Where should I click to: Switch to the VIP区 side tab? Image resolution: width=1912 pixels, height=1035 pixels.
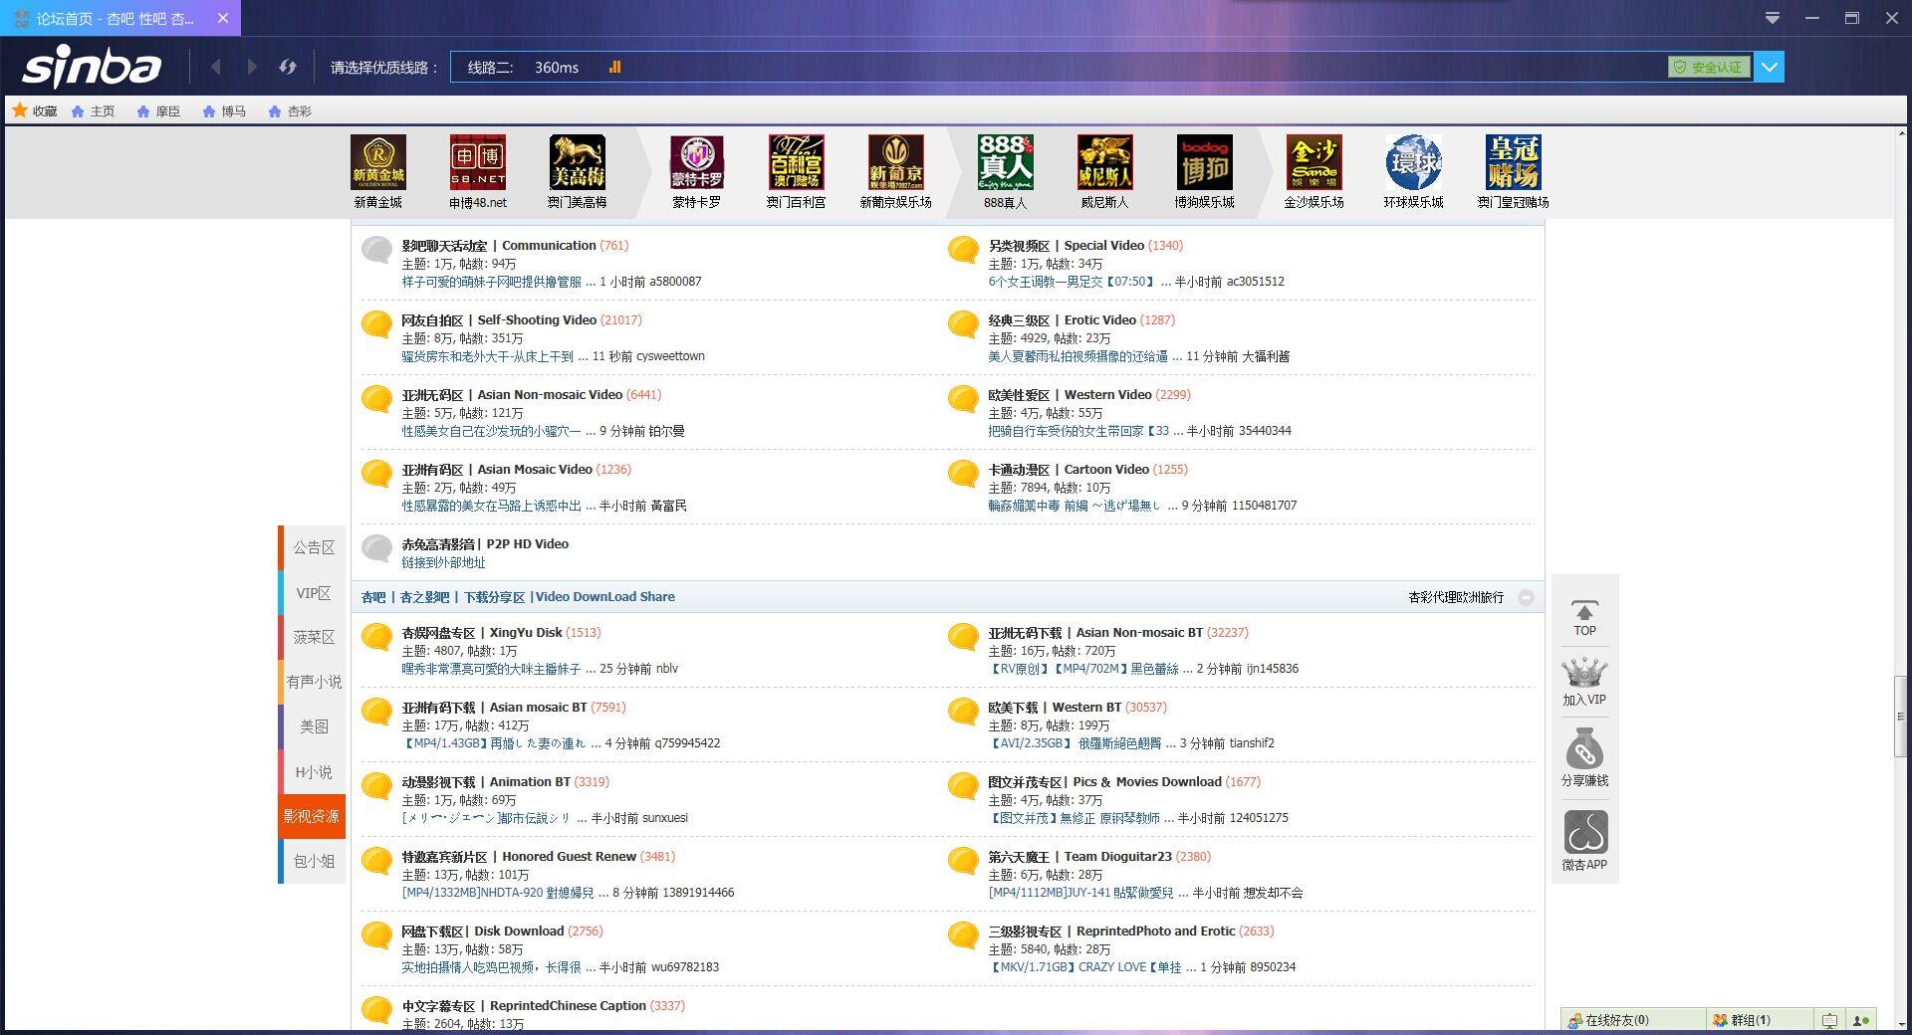pyautogui.click(x=314, y=593)
